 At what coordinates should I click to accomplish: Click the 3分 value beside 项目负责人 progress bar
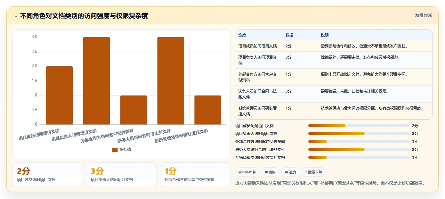pos(415,134)
